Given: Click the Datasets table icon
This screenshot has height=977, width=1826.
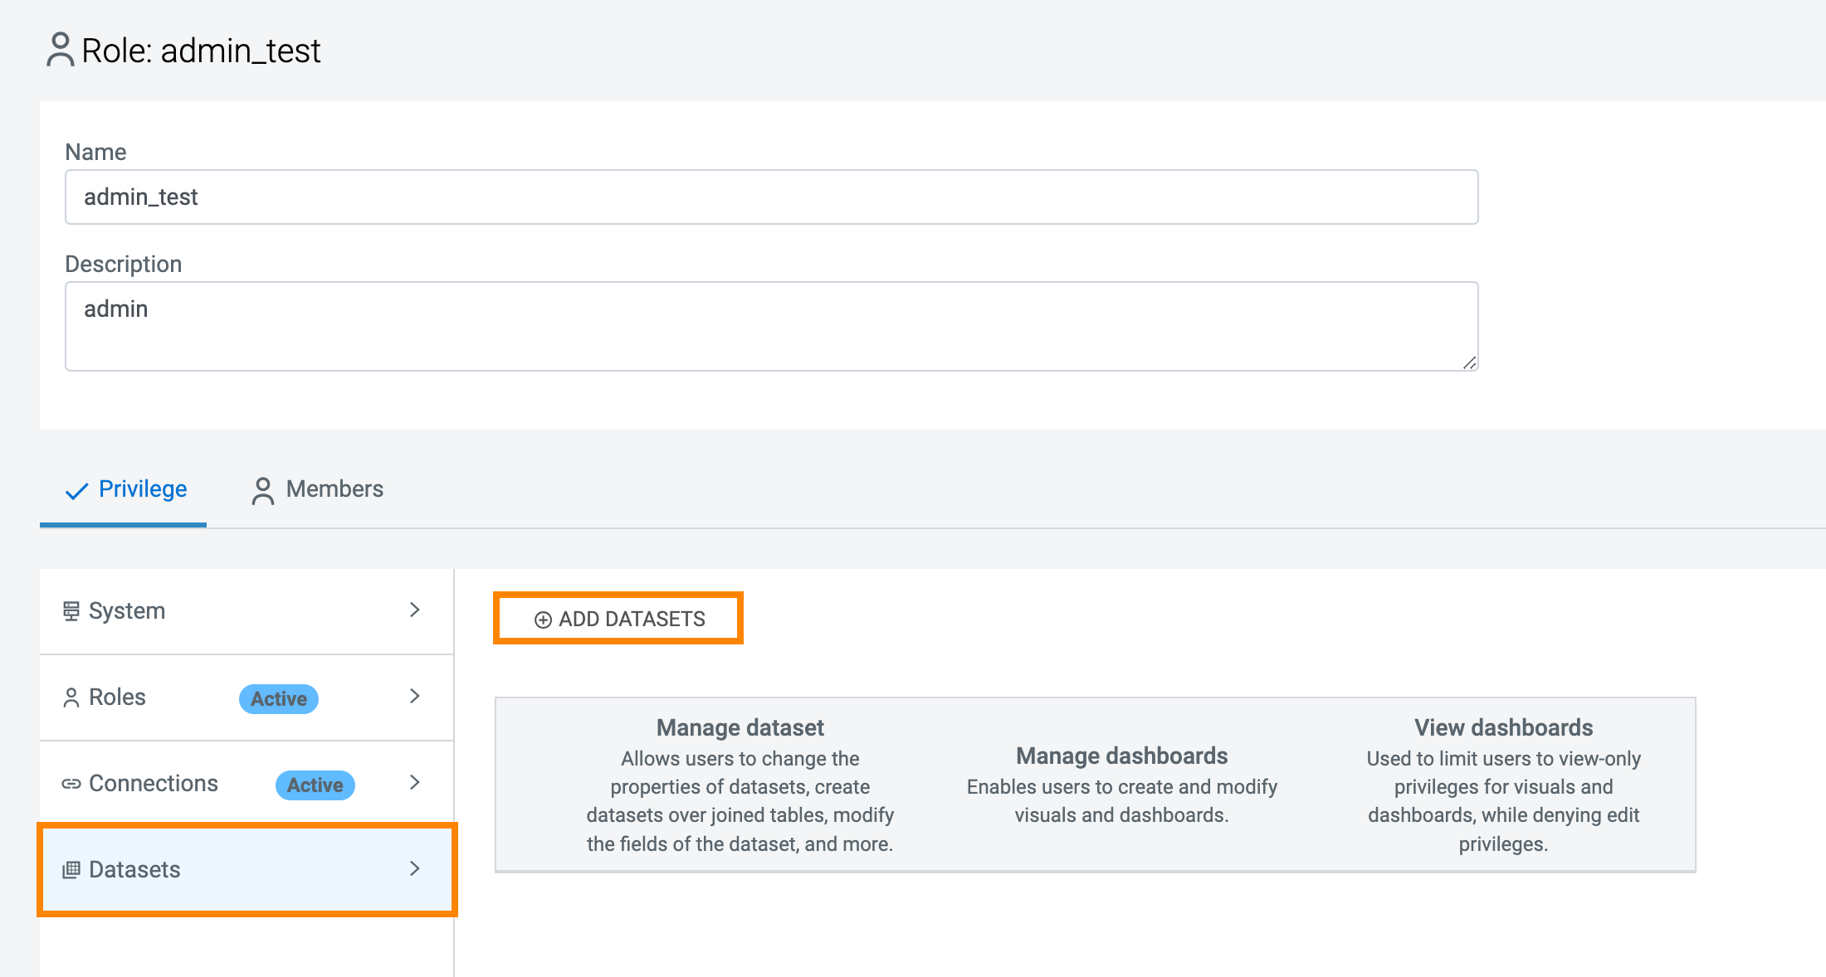Looking at the screenshot, I should click(x=71, y=870).
